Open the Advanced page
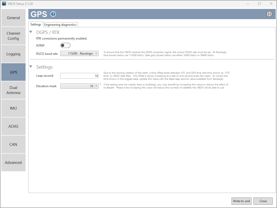 (x=13, y=162)
